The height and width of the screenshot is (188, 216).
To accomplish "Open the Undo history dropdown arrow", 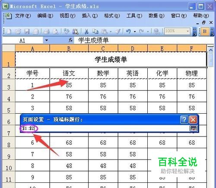I will tap(135, 32).
